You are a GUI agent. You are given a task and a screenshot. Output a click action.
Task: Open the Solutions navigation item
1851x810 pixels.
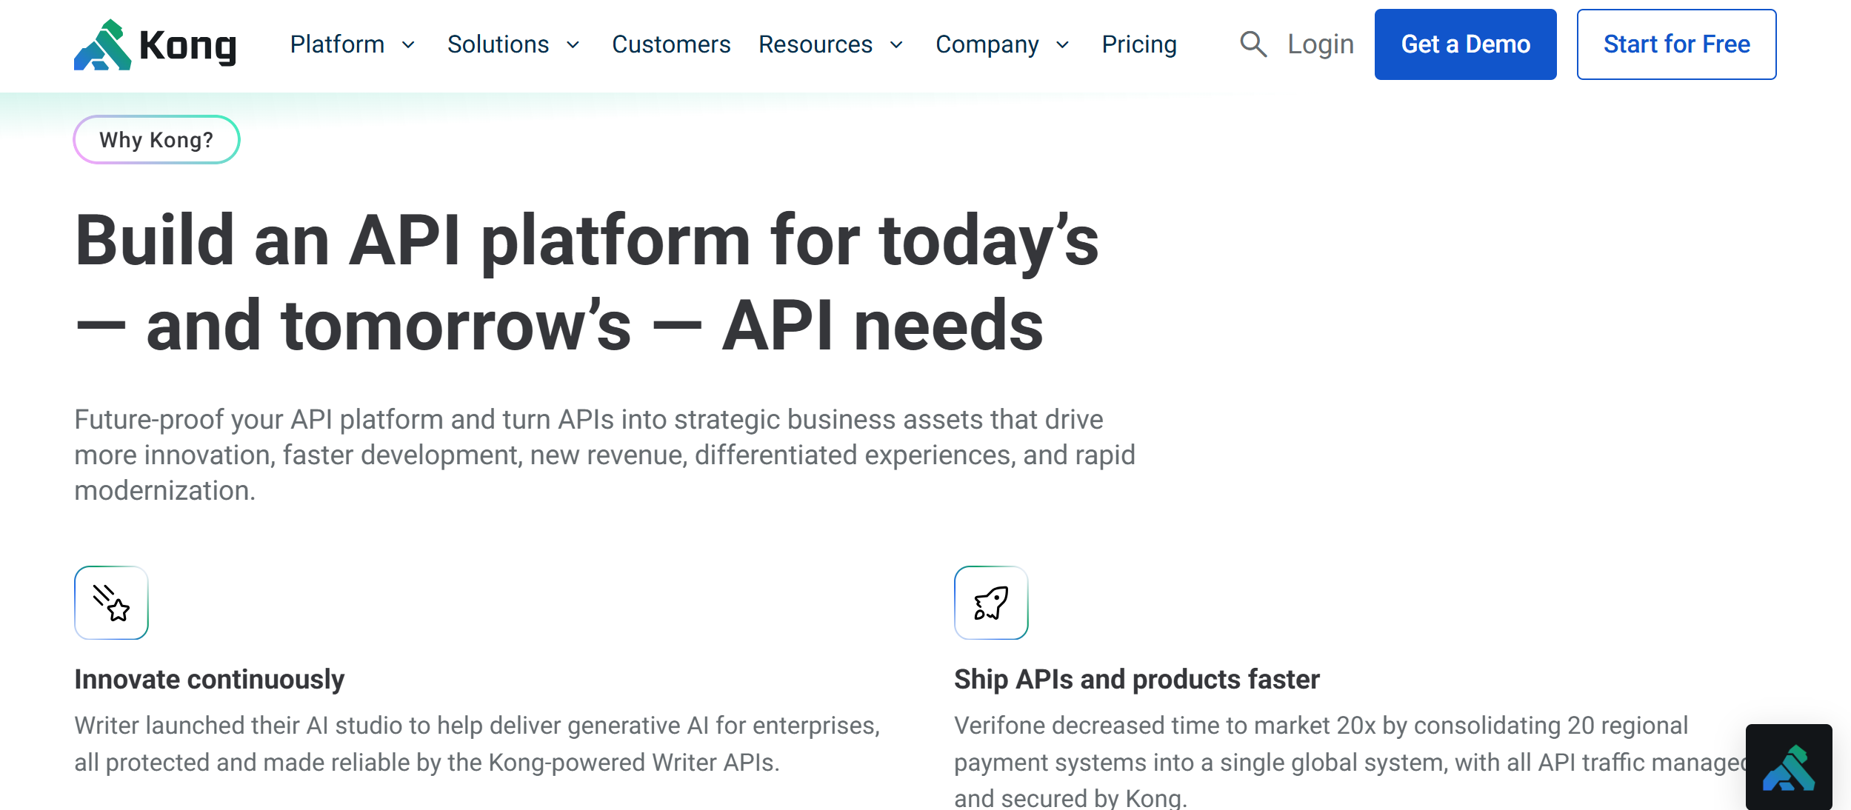click(498, 44)
